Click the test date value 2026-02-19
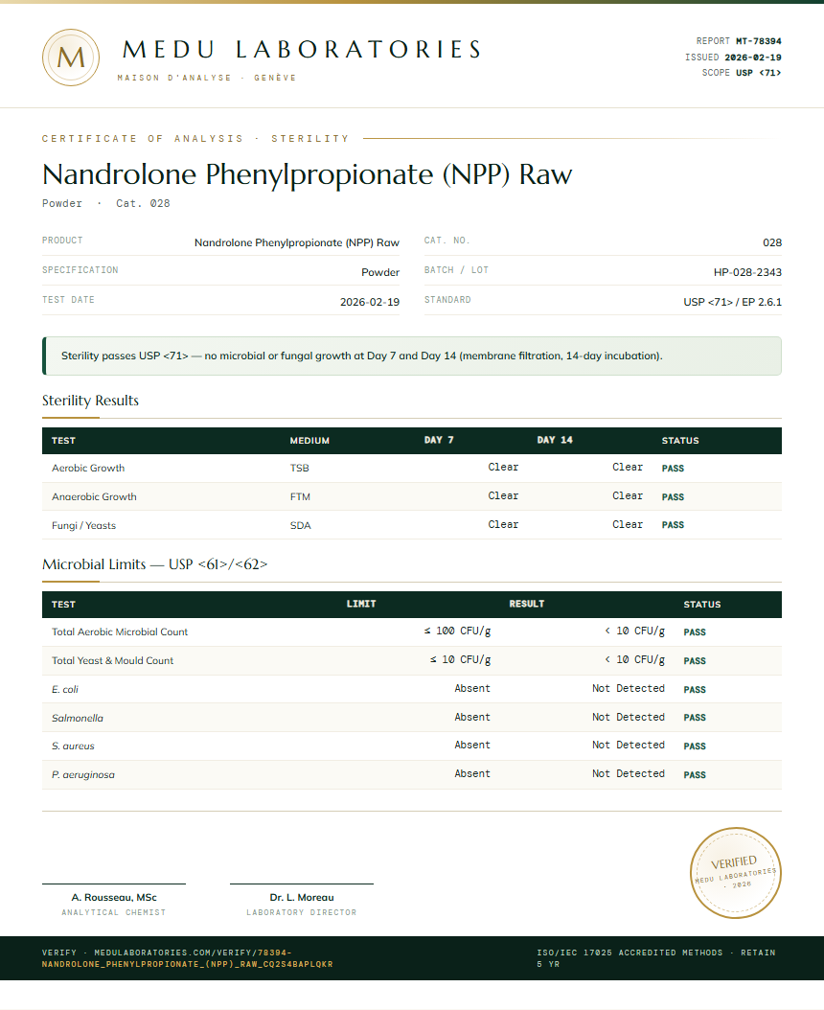Viewport: 824px width, 1010px height. click(370, 302)
